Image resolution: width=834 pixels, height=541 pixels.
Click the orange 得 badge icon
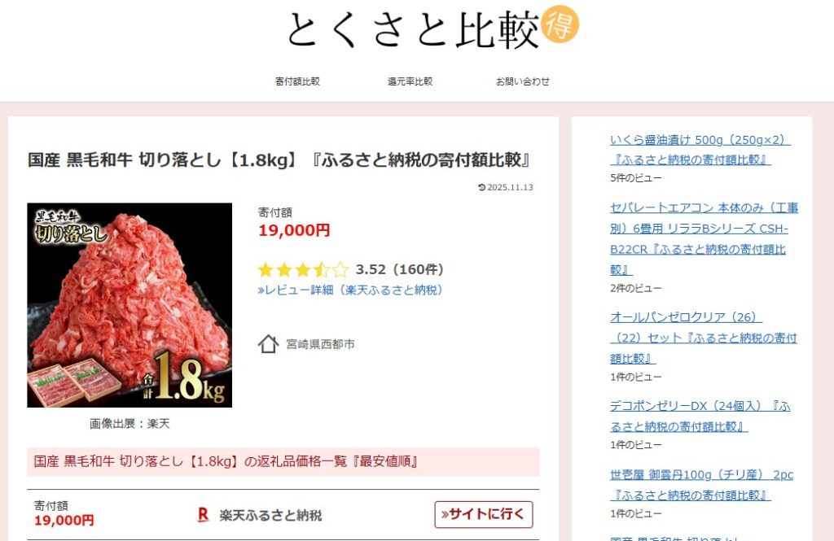560,24
